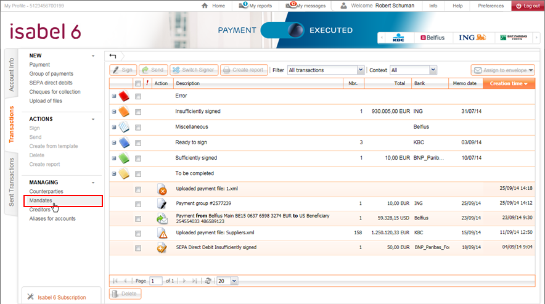Click the red Error folder icon
This screenshot has width=545, height=304.
[x=124, y=96]
